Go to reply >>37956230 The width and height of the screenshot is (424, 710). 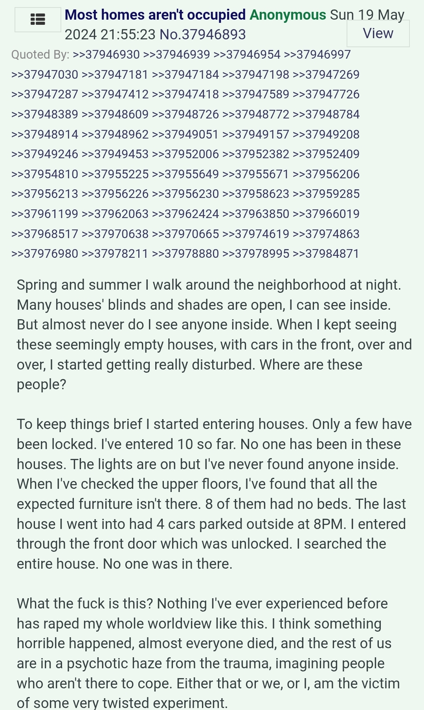(185, 194)
